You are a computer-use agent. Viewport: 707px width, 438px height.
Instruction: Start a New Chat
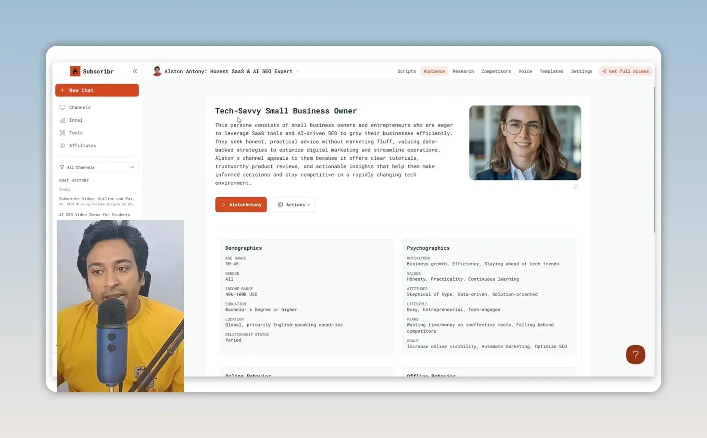pyautogui.click(x=97, y=90)
